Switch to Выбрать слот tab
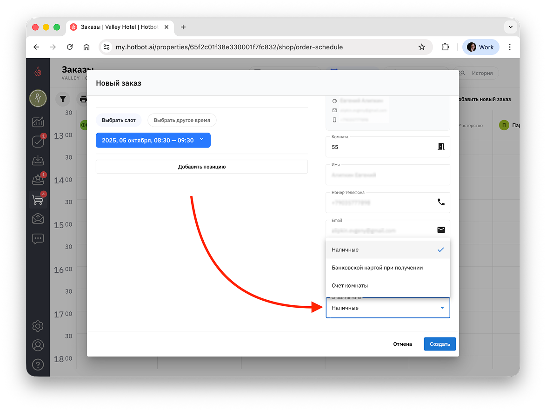The image size is (546, 411). click(x=119, y=120)
